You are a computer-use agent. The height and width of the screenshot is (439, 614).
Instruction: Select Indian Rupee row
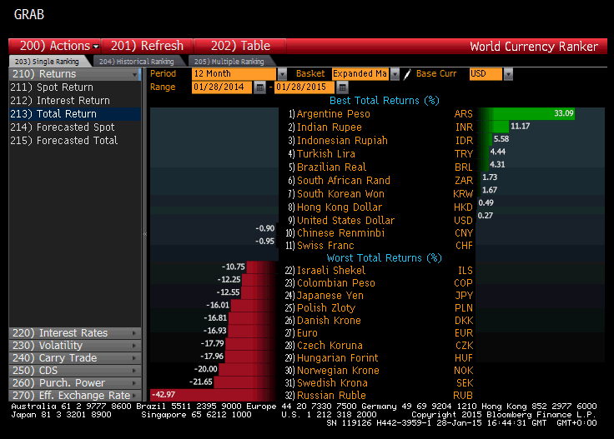(380, 127)
